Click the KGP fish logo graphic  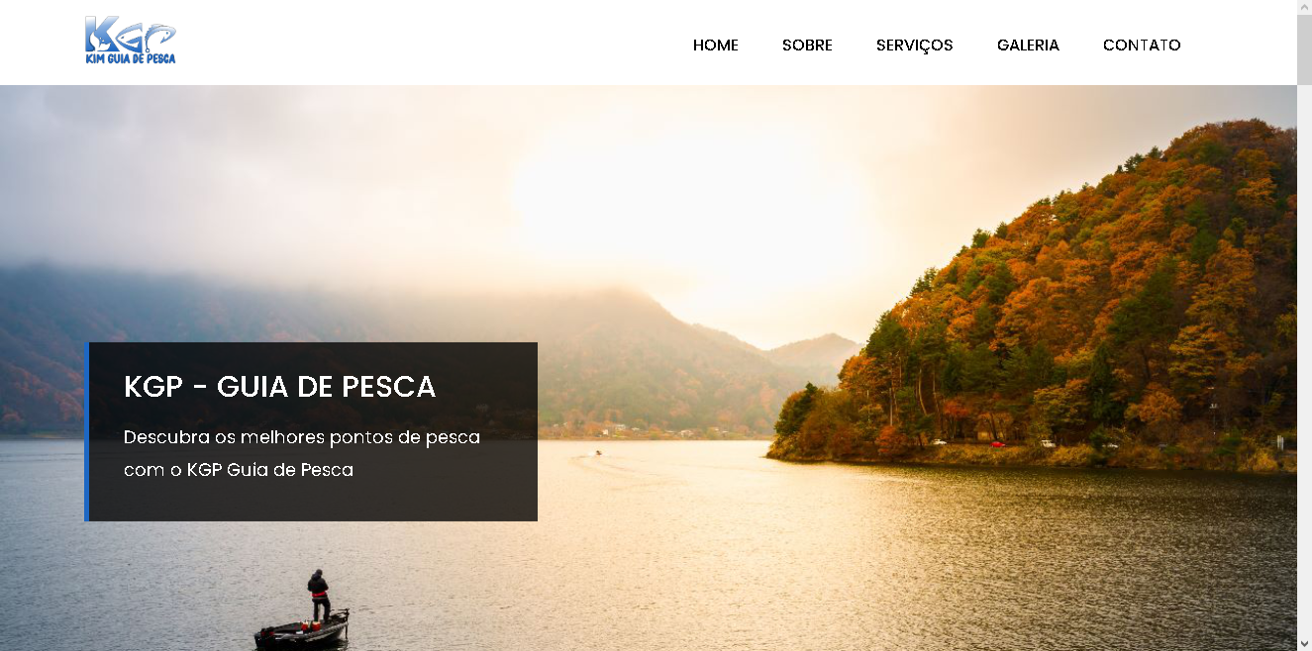pyautogui.click(x=130, y=34)
